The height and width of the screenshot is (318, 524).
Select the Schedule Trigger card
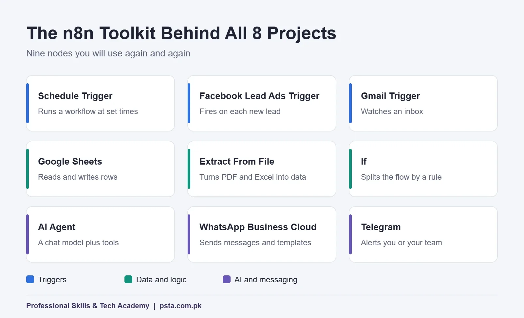pos(100,103)
